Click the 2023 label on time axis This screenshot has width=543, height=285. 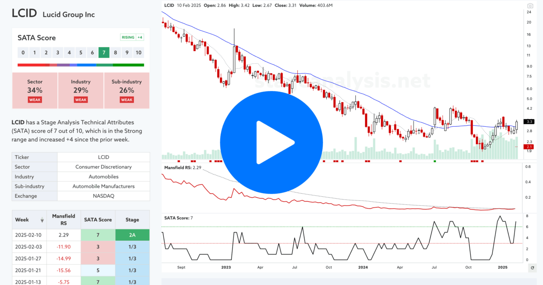point(226,267)
